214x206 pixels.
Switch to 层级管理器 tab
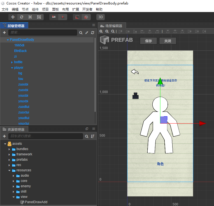(14, 26)
